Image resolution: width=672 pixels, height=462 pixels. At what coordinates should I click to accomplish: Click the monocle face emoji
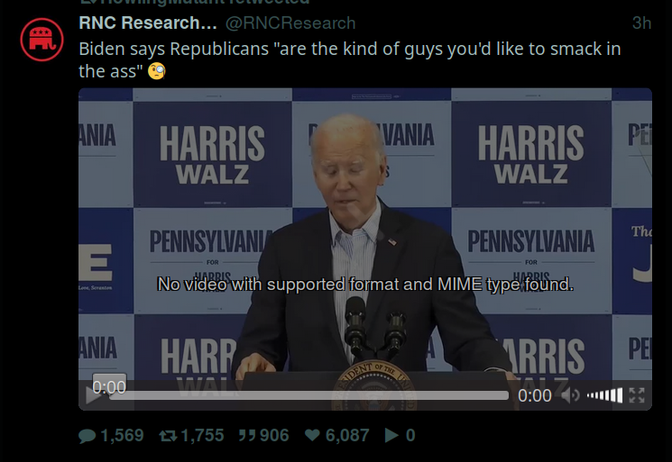156,71
